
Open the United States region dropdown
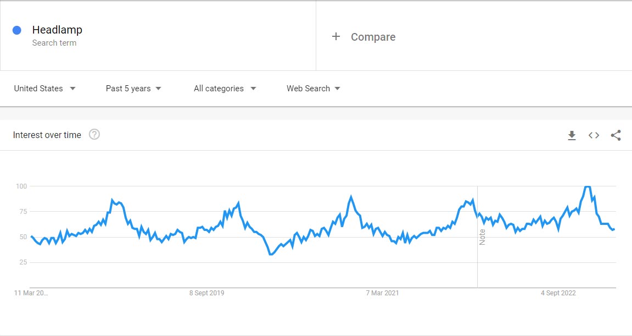[44, 89]
